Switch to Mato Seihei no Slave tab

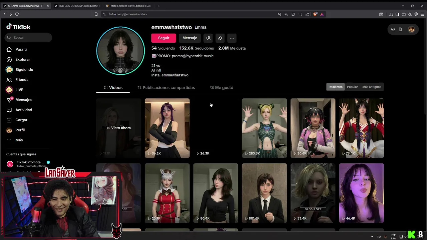tap(128, 6)
